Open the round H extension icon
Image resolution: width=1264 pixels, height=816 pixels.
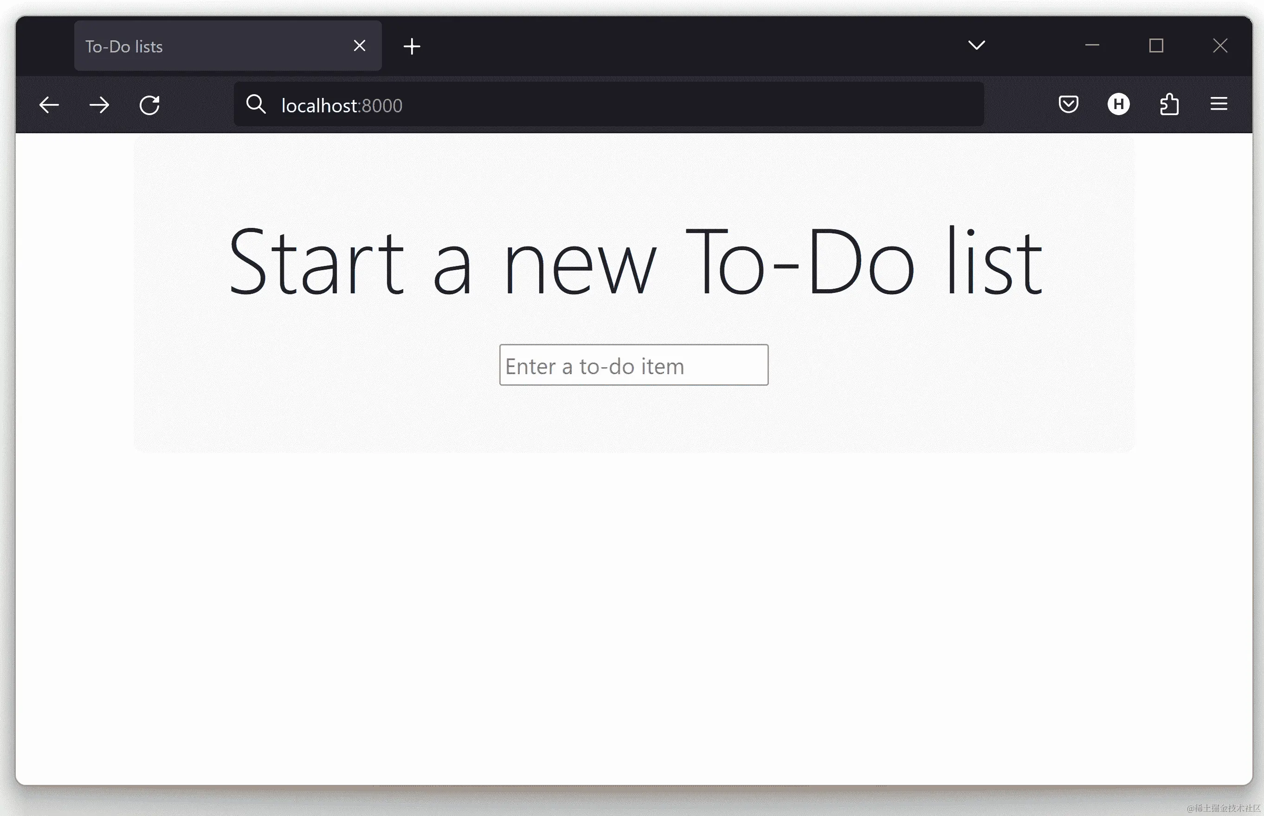click(x=1118, y=104)
